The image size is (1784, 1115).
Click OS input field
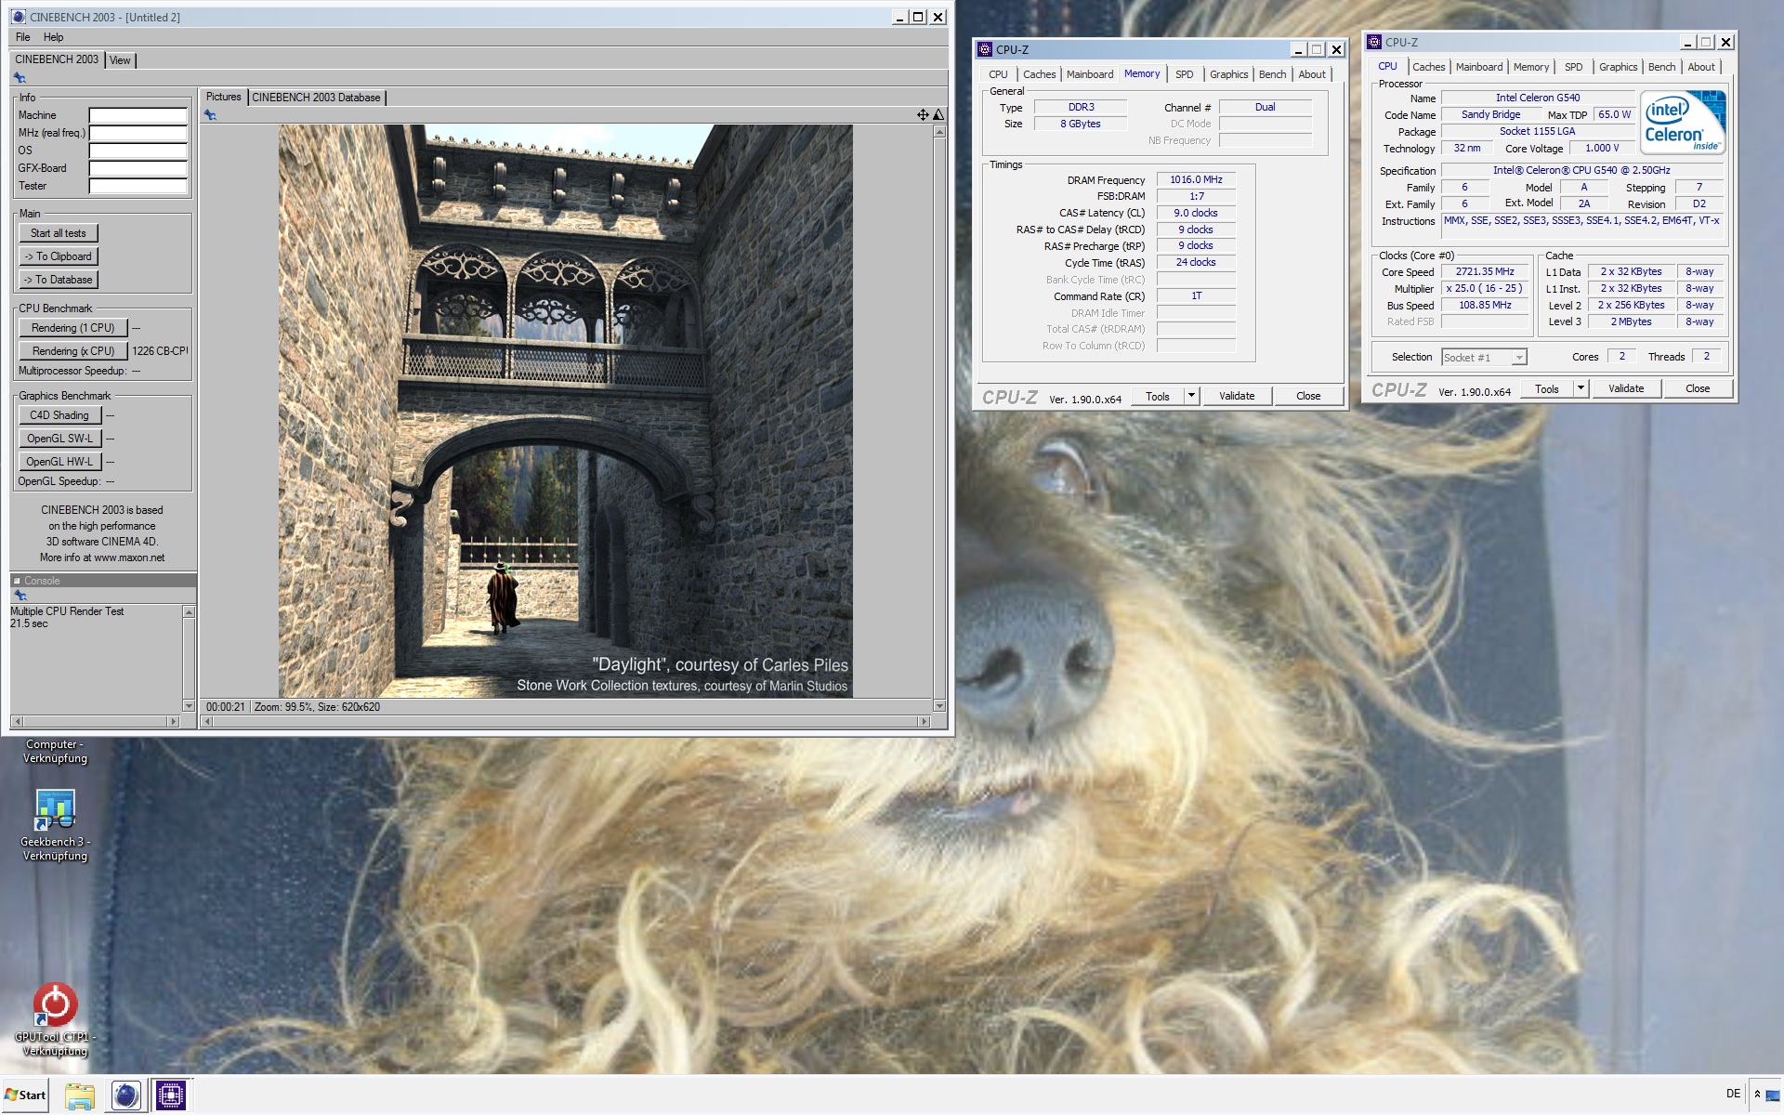138,151
